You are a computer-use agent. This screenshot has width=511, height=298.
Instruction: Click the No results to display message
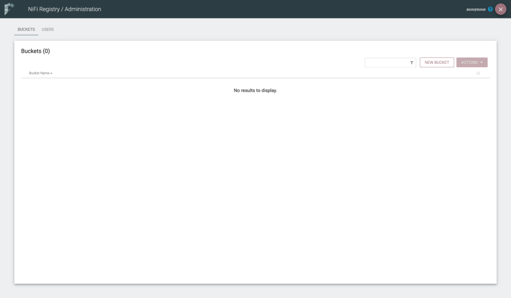pos(255,91)
